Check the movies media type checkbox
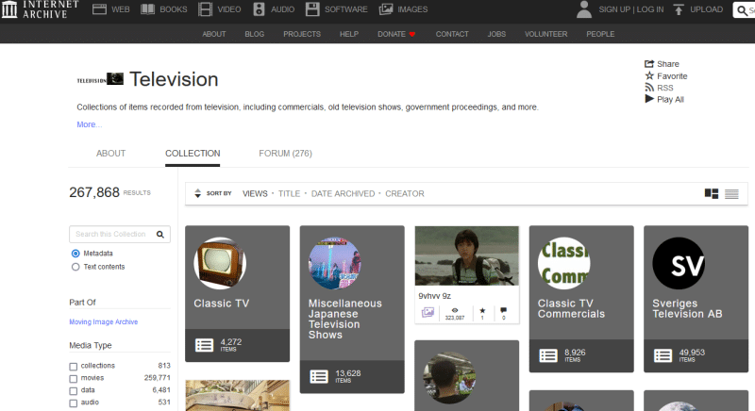The height and width of the screenshot is (411, 755). [x=74, y=378]
